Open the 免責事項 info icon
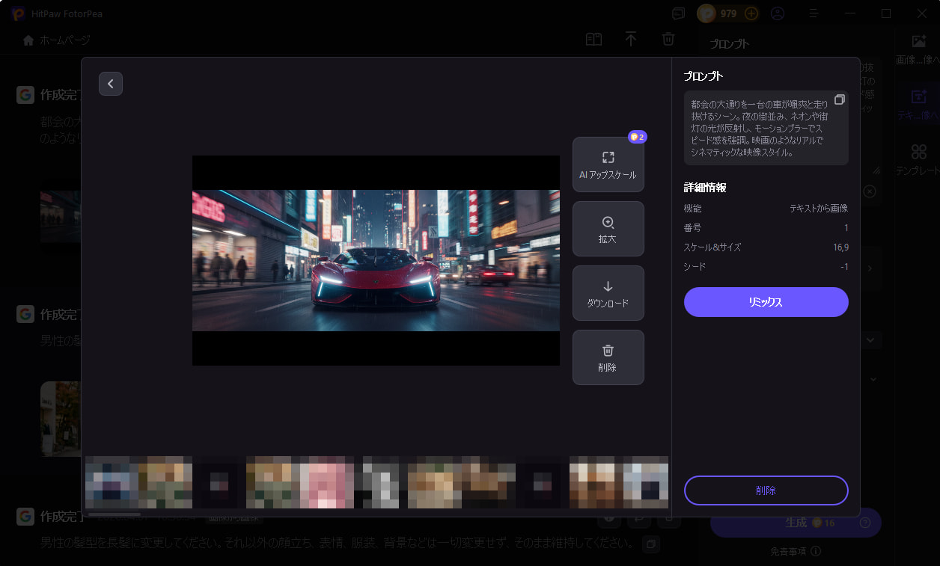Viewport: 940px width, 566px height. point(816,551)
